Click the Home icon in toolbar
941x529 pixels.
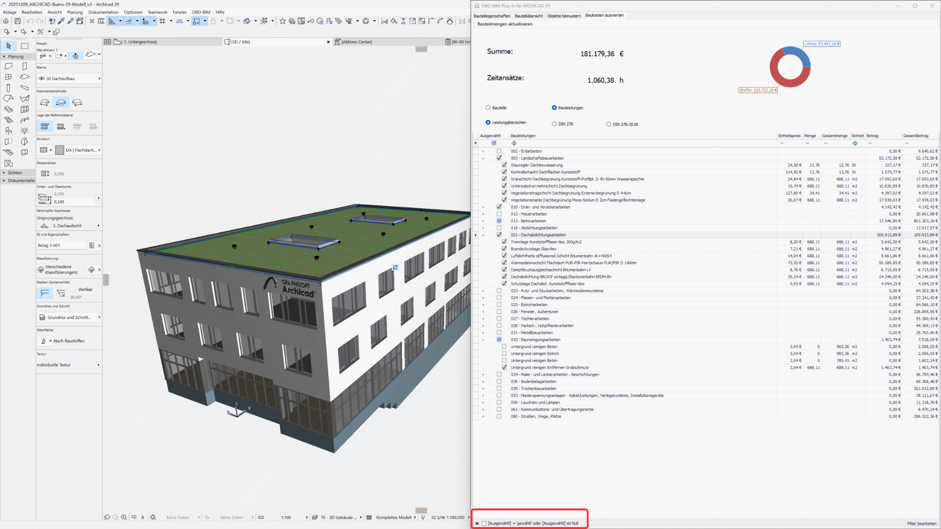click(x=6, y=21)
